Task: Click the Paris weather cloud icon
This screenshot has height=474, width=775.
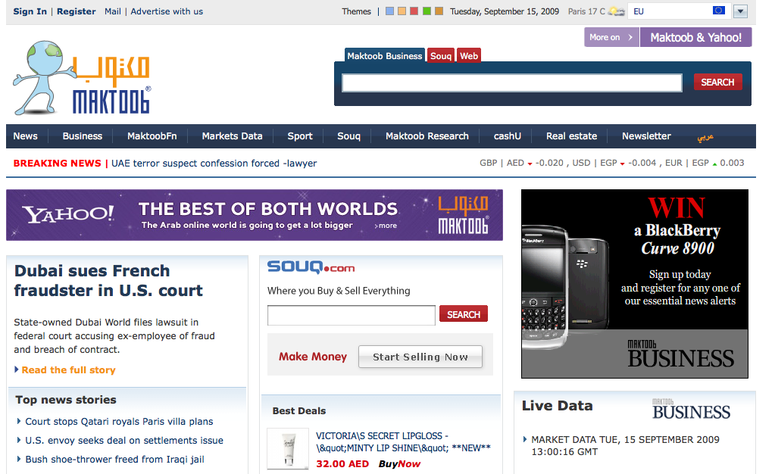Action: tap(616, 11)
